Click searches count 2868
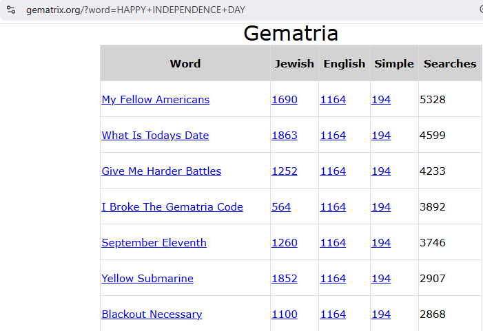The width and height of the screenshot is (483, 331). [x=433, y=314]
